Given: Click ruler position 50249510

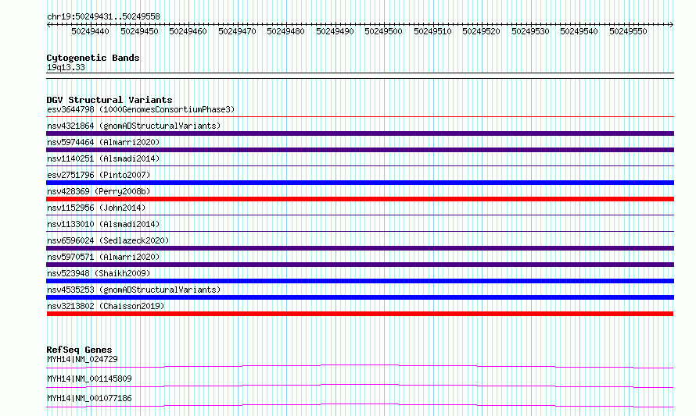Looking at the screenshot, I should [432, 31].
